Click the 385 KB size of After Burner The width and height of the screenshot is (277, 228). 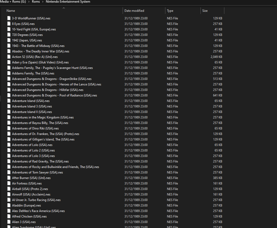pos(218,178)
